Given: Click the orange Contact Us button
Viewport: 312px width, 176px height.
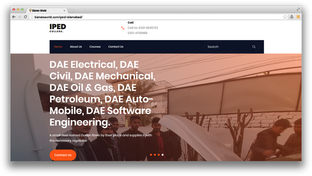Looking at the screenshot, I should pos(63,155).
